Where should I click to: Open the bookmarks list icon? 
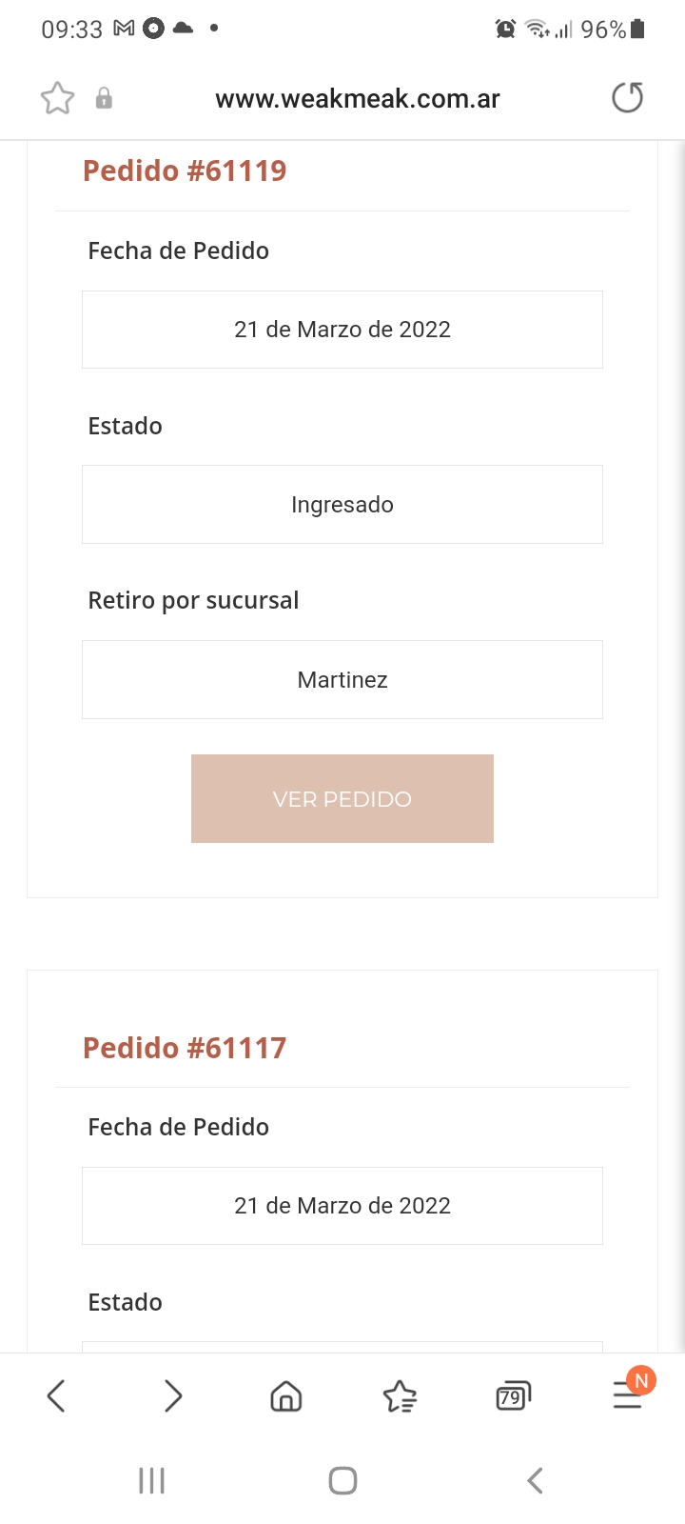(400, 1396)
